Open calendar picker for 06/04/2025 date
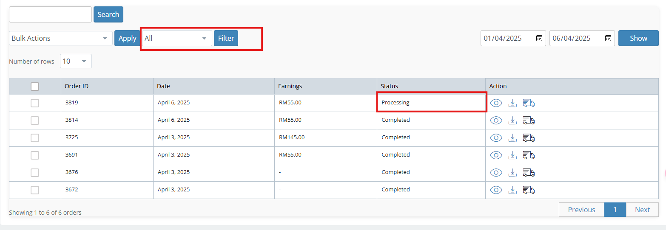This screenshot has height=230, width=666. (x=608, y=38)
